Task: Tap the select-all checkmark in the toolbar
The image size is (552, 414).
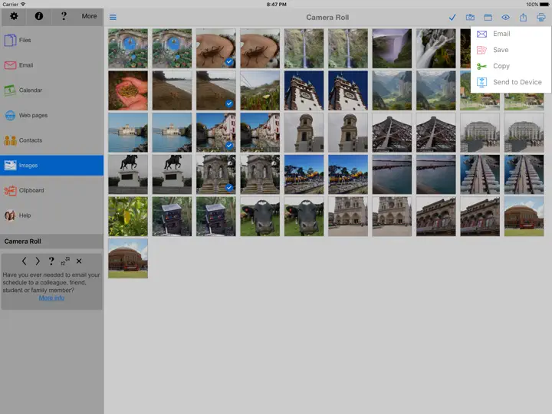Action: tap(452, 17)
